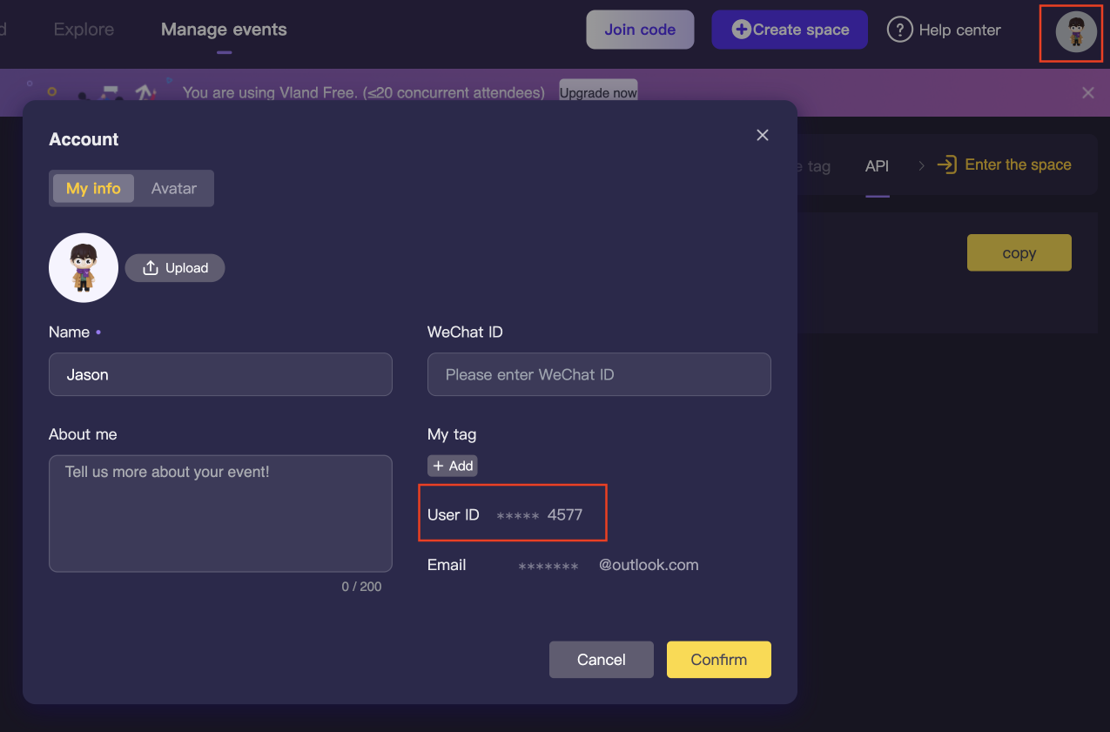This screenshot has height=732, width=1110.
Task: Click the upload arrow icon beside the avatar
Action: click(x=151, y=268)
